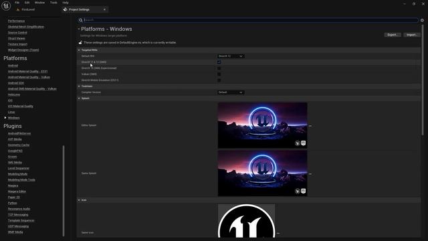
Task: Open Struct Viewer settings
Action: click(17, 39)
